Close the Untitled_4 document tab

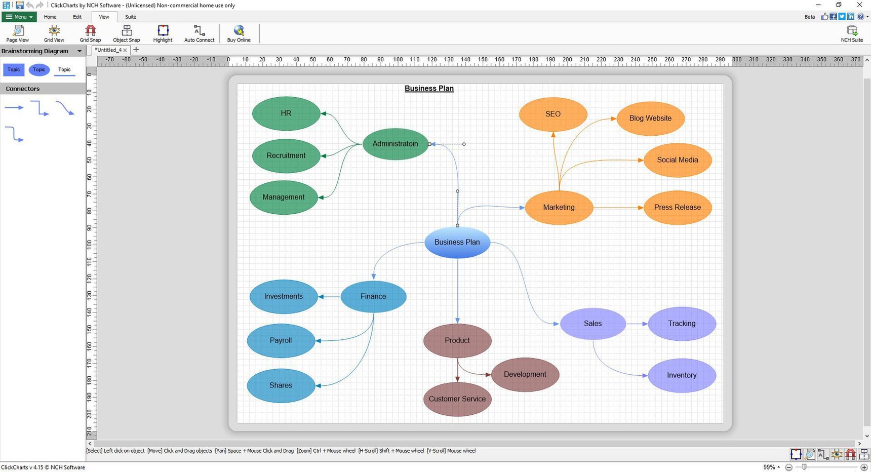pos(125,50)
